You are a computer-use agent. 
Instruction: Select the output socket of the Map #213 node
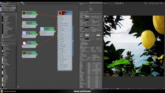[x=55, y=32]
